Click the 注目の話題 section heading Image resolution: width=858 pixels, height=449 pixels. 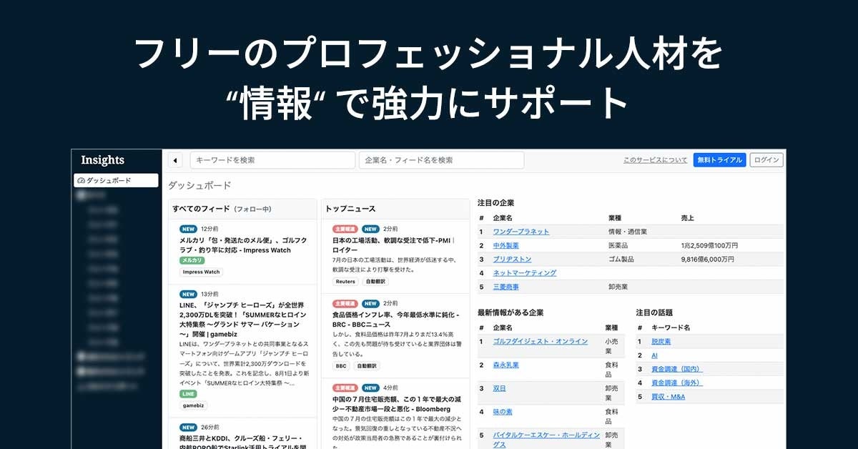(654, 312)
